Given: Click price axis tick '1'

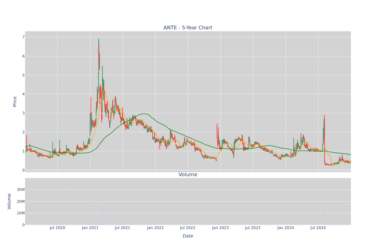Looking at the screenshot, I should [23, 151].
